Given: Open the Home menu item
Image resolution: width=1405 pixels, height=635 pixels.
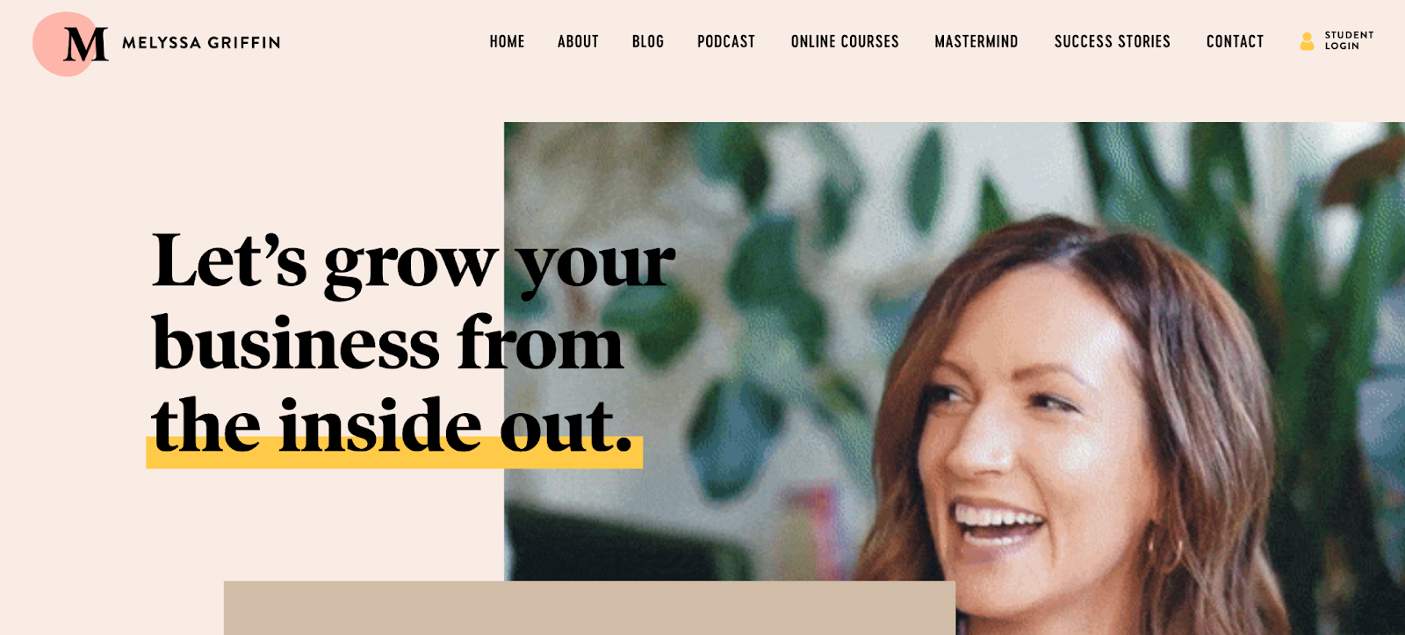Looking at the screenshot, I should [507, 41].
